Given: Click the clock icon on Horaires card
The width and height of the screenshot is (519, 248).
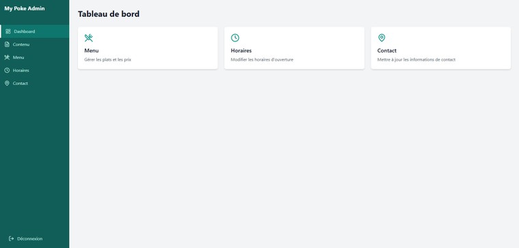Looking at the screenshot, I should tap(235, 38).
